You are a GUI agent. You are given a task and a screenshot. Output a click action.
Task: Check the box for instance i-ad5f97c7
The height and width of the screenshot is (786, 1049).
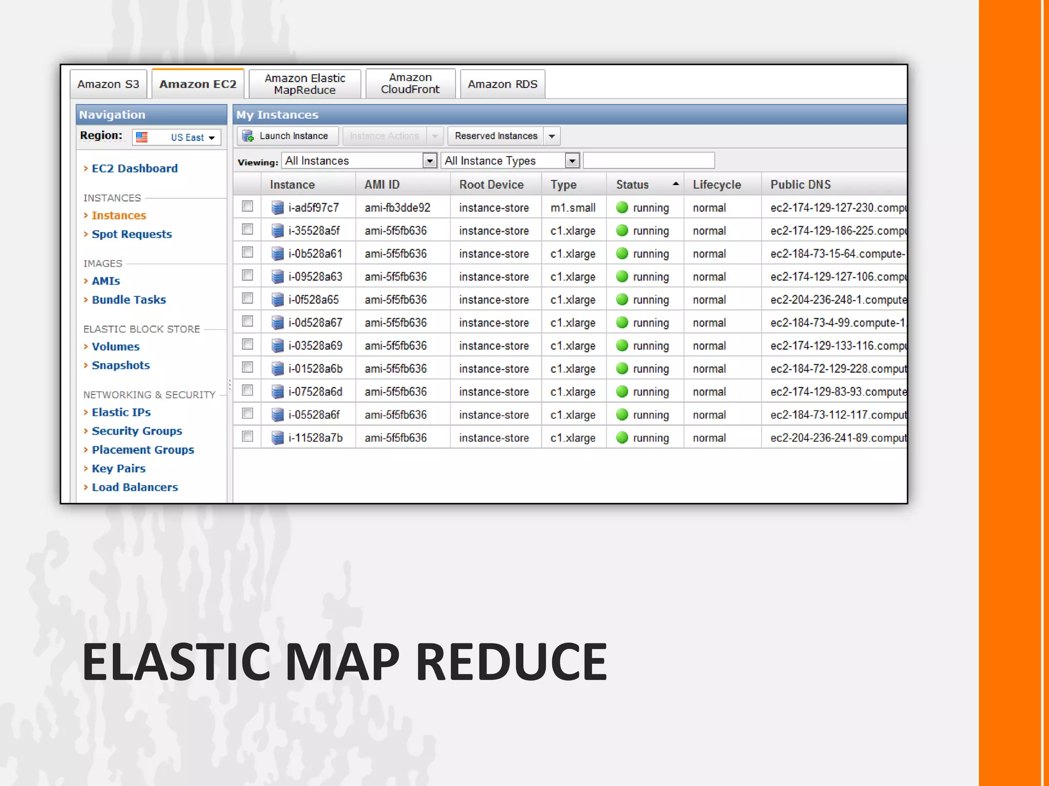tap(247, 206)
